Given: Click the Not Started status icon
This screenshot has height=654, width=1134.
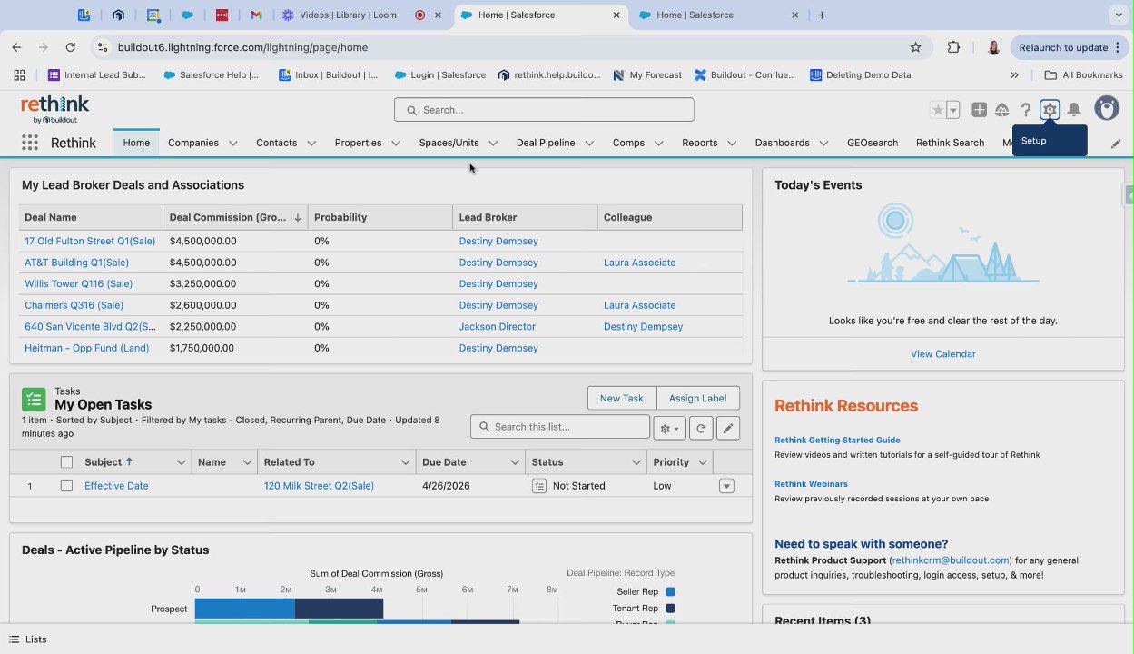Looking at the screenshot, I should [539, 486].
